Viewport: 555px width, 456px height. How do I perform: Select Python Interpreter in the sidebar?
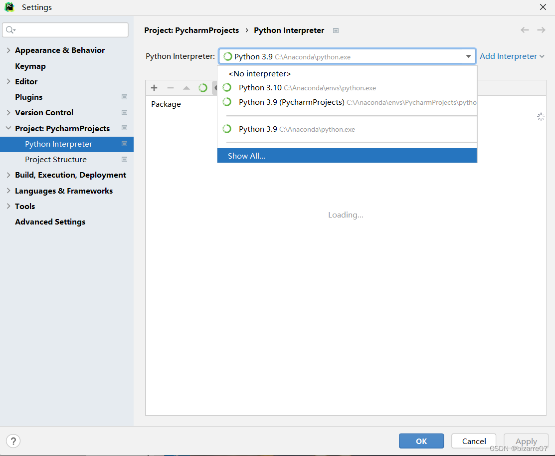point(66,144)
